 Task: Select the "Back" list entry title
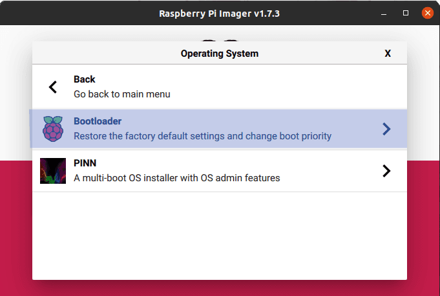[85, 79]
